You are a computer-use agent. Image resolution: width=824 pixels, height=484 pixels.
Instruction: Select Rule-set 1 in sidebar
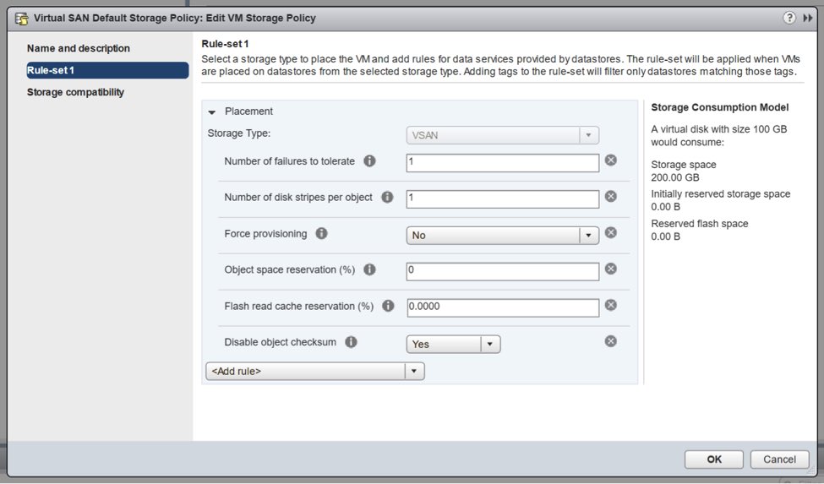point(107,70)
